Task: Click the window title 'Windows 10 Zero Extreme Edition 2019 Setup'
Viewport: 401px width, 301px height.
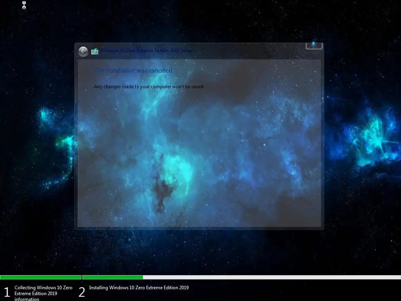Action: 146,51
